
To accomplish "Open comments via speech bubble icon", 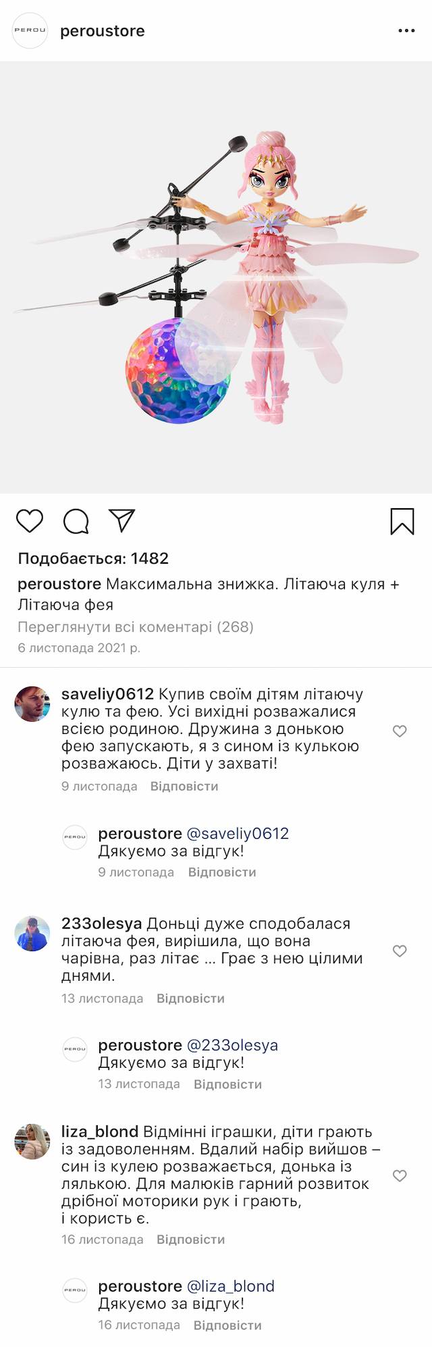I will pos(76,521).
